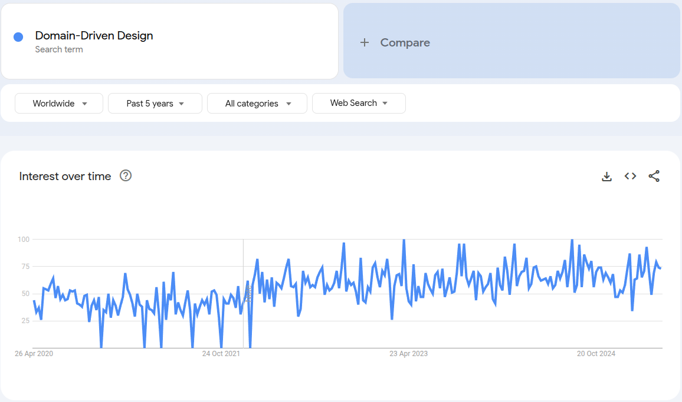This screenshot has width=682, height=402.
Task: Open help for Interest over time
Action: tap(126, 176)
